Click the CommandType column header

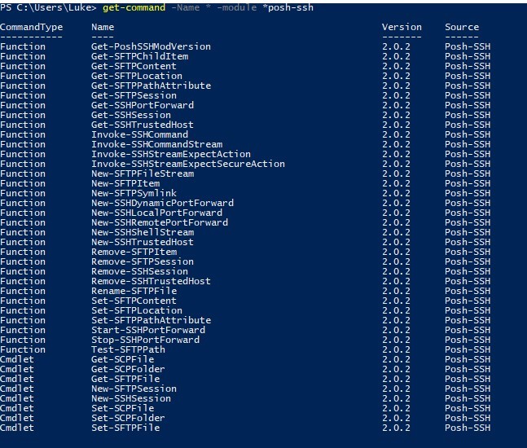coord(31,27)
